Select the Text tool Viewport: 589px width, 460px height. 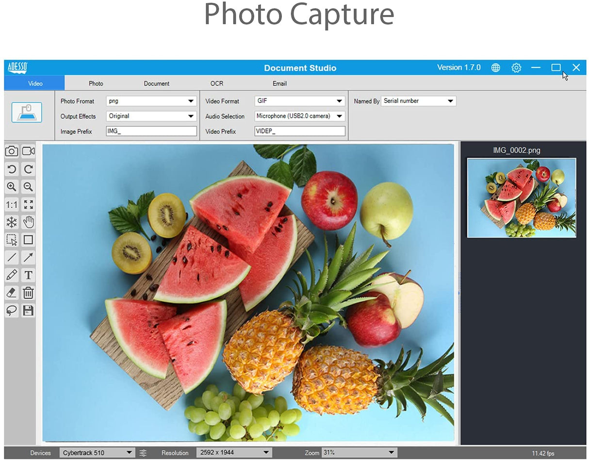[x=28, y=275]
